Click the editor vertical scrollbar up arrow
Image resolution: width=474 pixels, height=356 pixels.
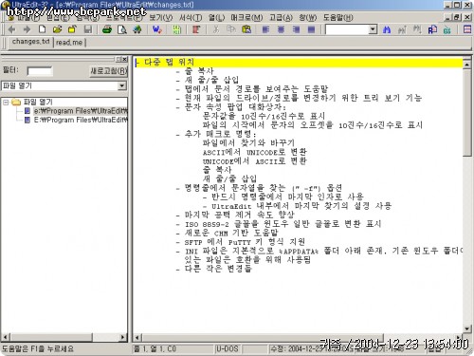pos(467,65)
